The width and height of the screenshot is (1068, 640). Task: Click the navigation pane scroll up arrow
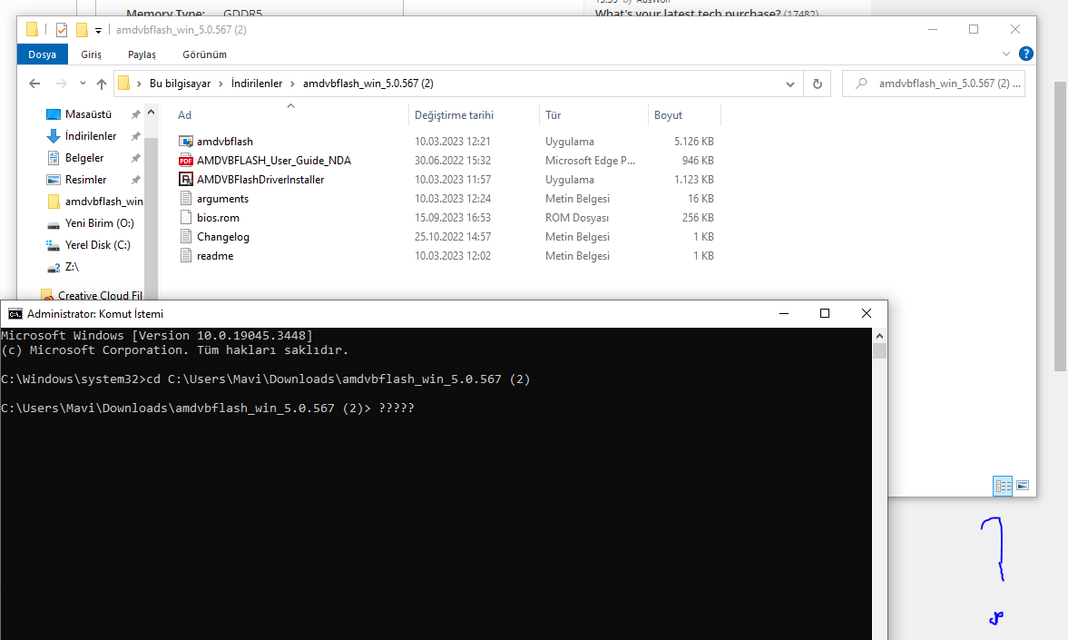tap(151, 112)
